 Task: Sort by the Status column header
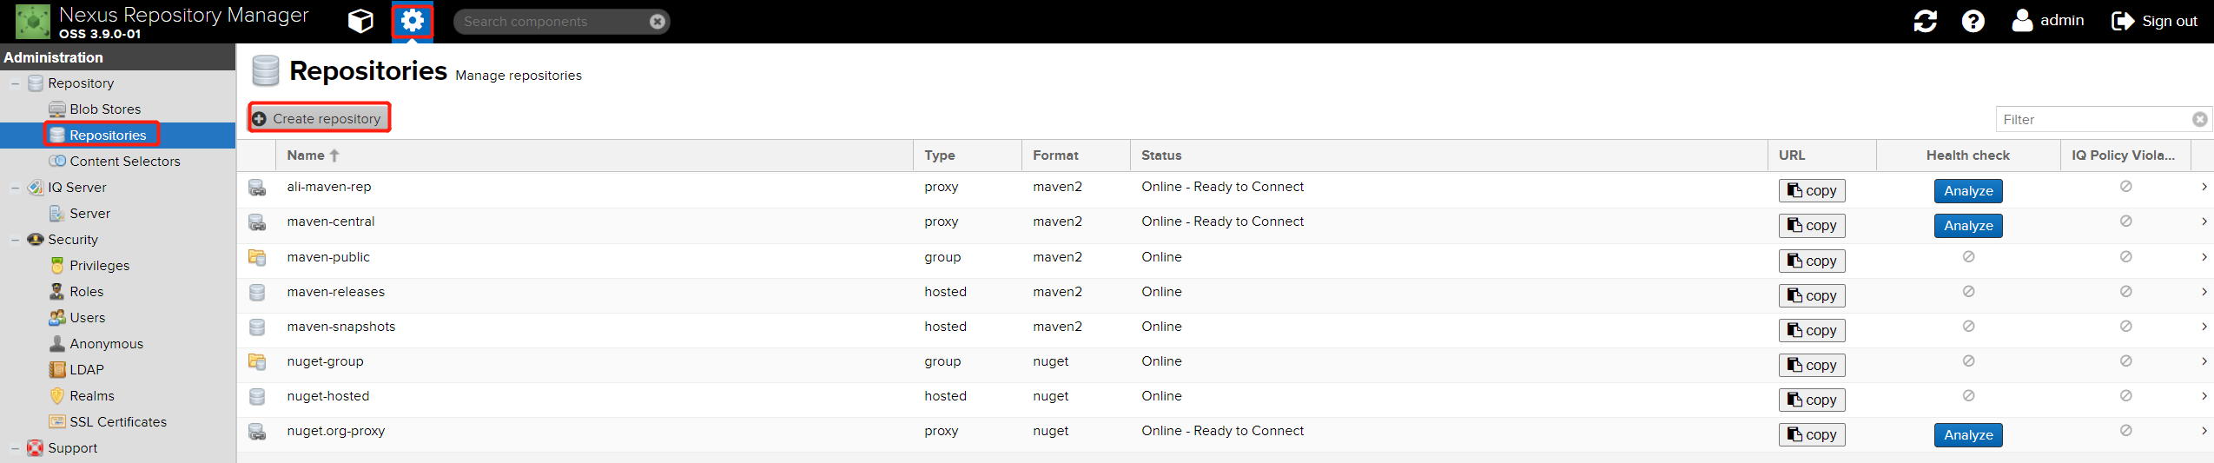1449,155
